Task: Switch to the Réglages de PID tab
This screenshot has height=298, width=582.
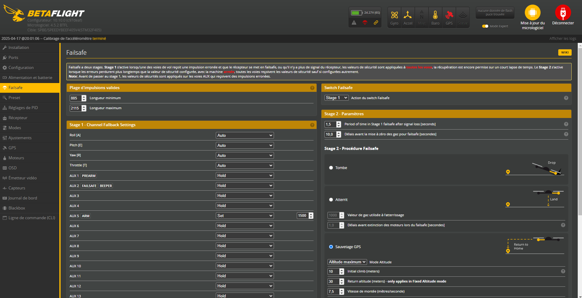Action: tap(23, 108)
